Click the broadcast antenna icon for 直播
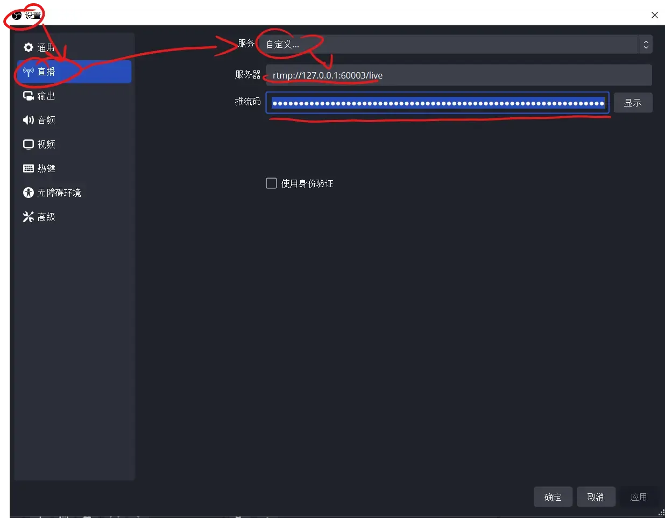Screen dimensions: 665x518 click(29, 72)
